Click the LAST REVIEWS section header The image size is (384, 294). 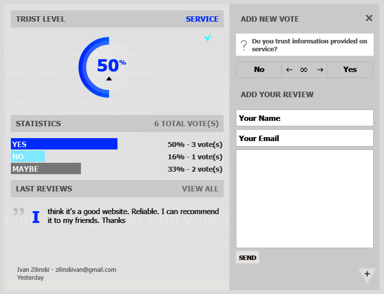44,189
